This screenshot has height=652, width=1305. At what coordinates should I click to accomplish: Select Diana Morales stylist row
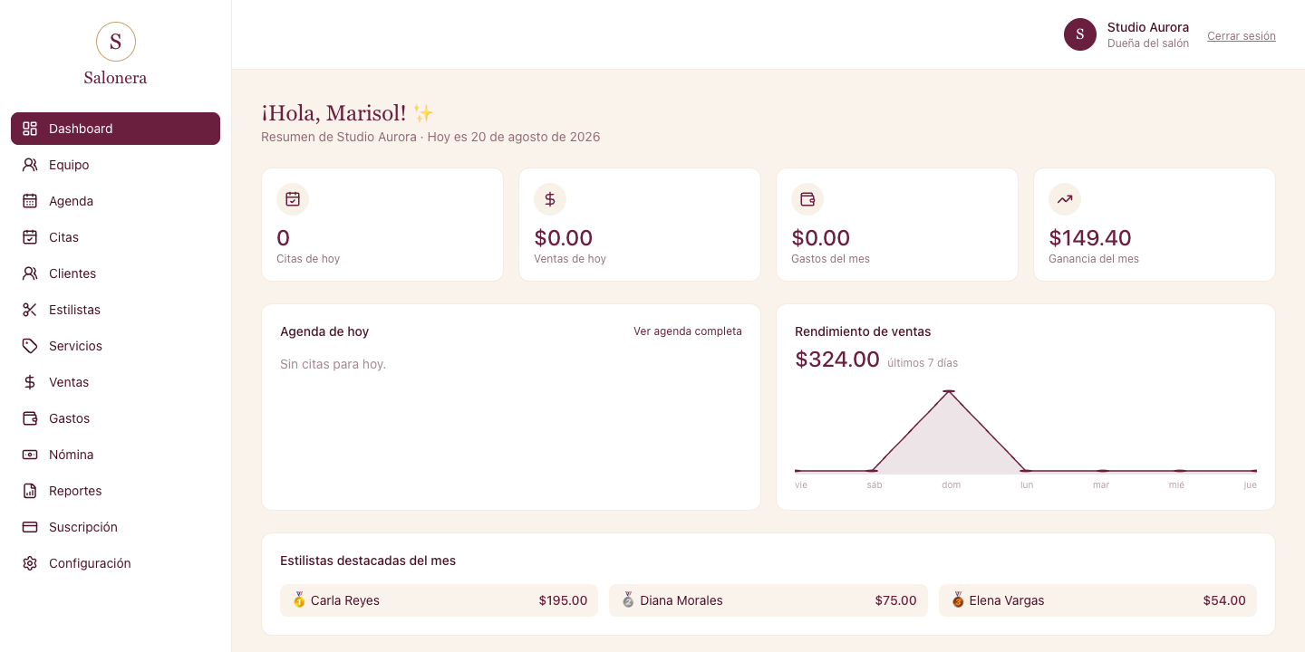(x=768, y=600)
